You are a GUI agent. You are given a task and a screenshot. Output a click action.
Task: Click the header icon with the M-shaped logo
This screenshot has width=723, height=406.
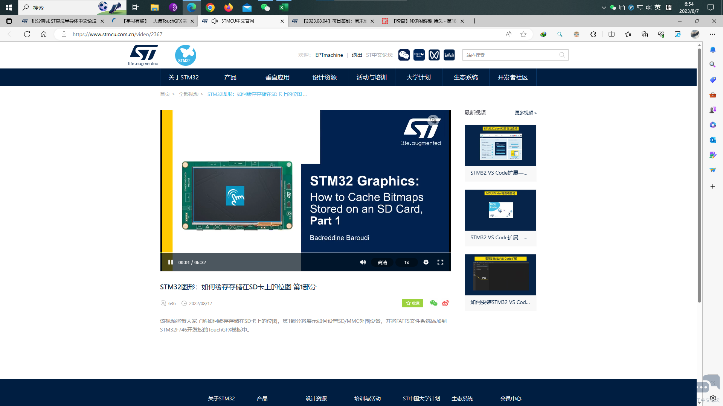(434, 55)
